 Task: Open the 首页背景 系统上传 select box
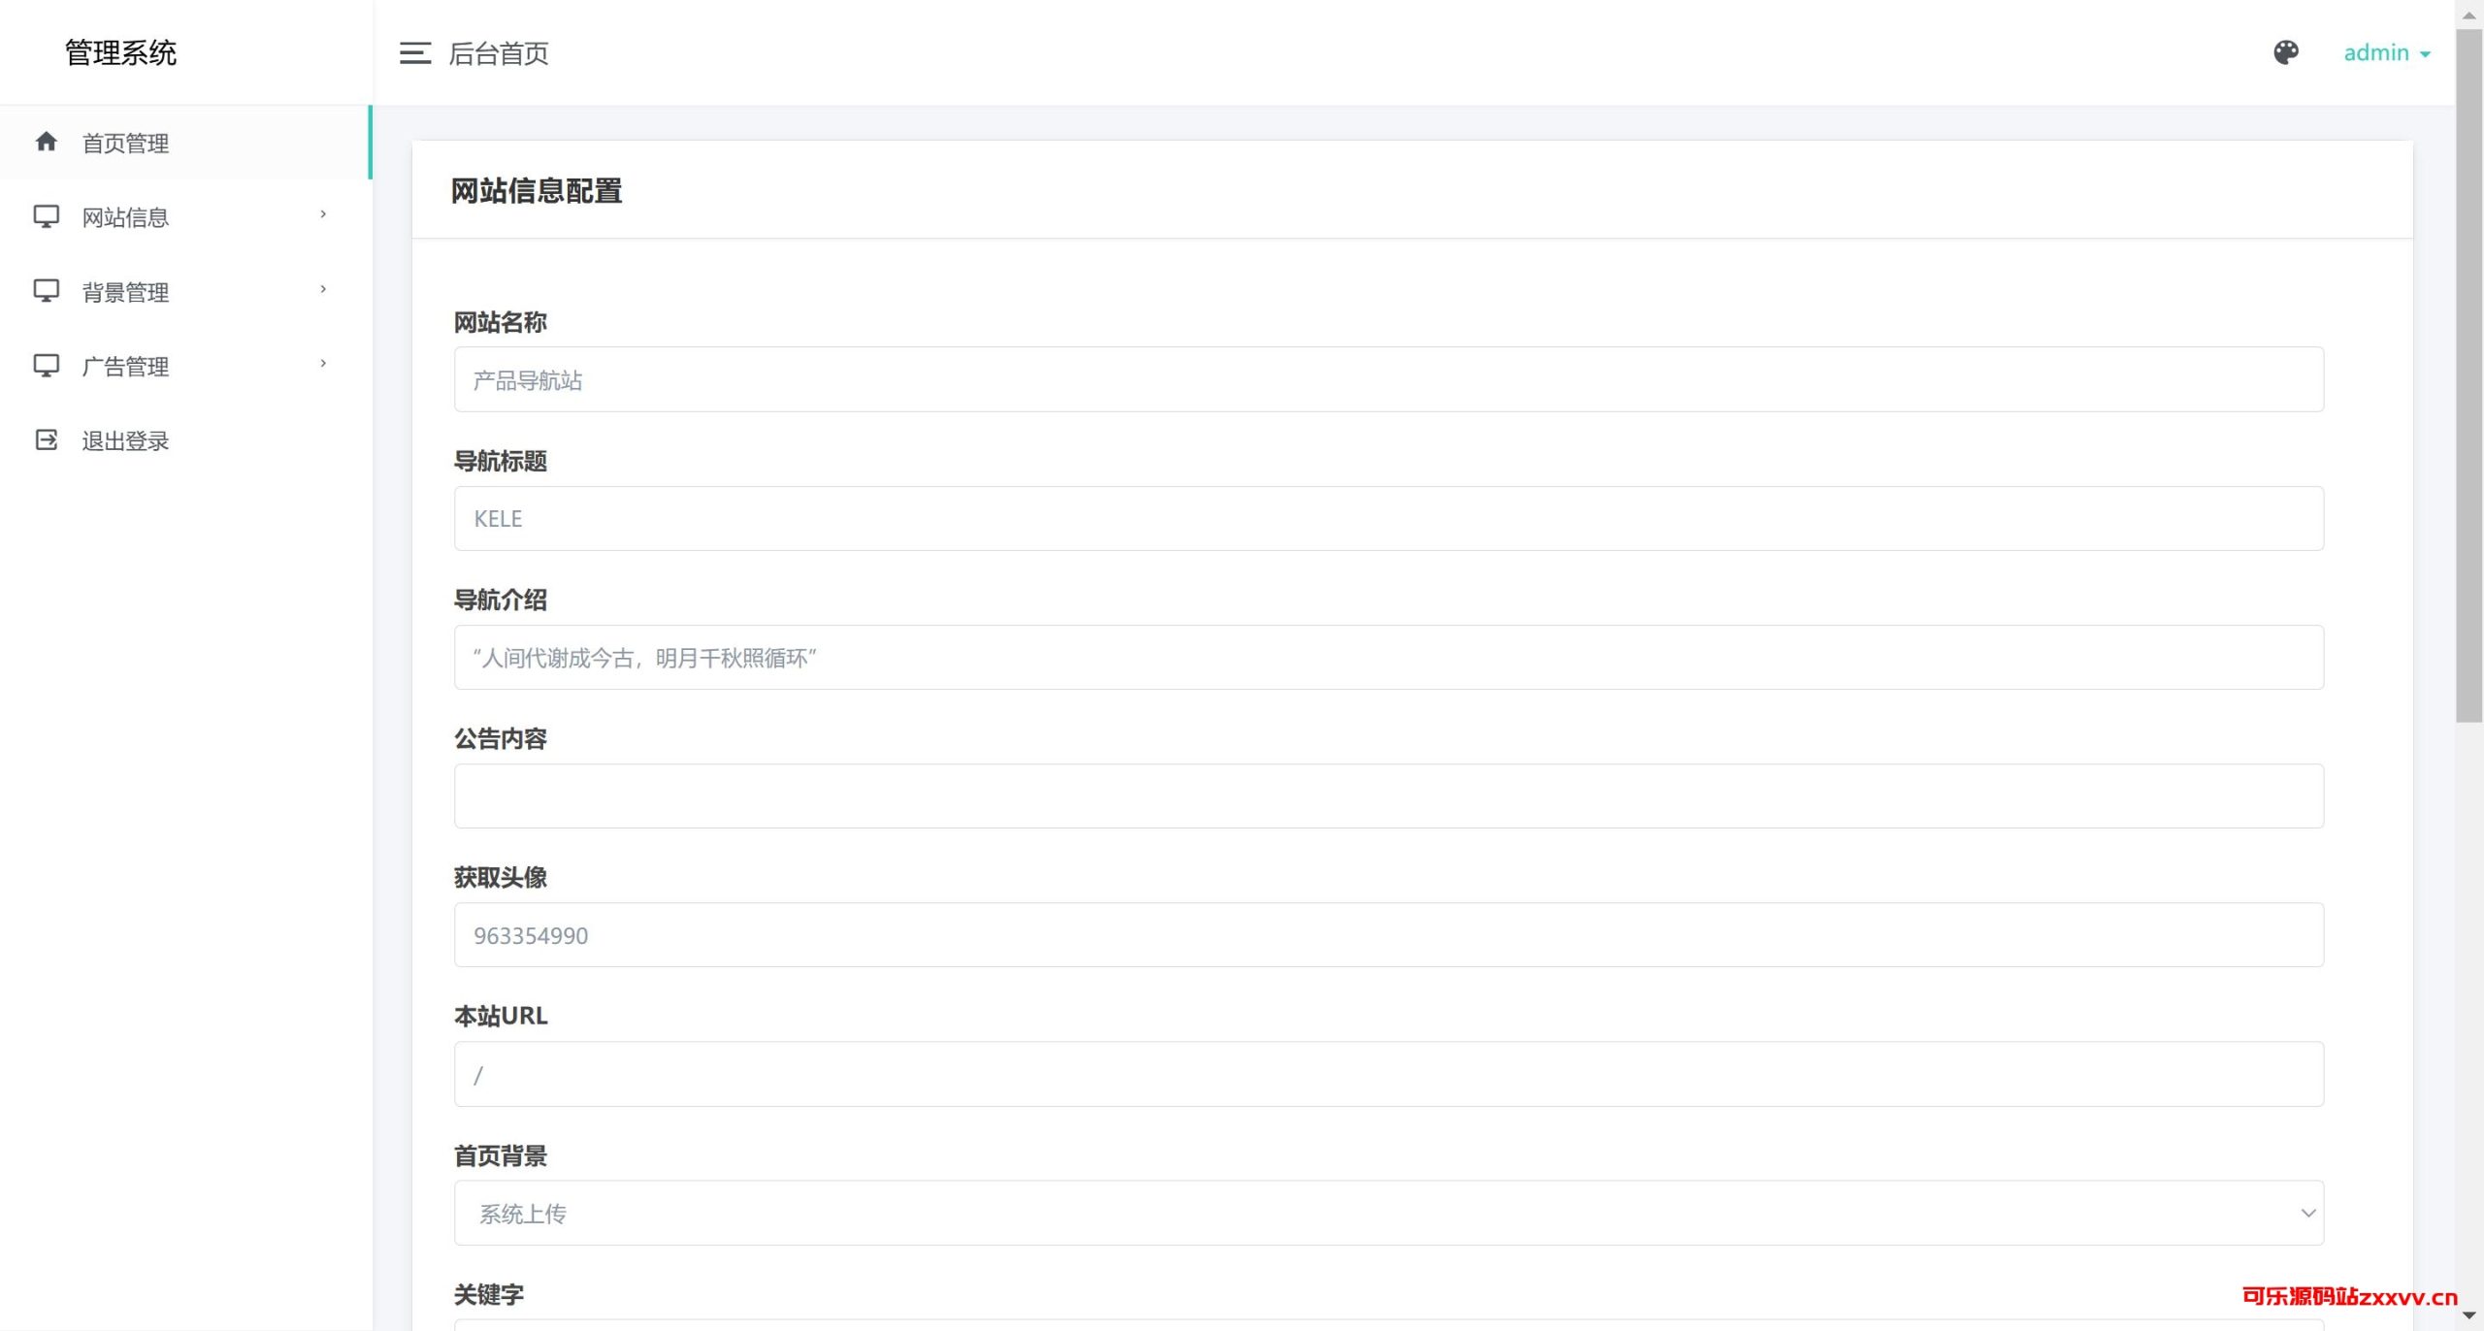point(1388,1213)
